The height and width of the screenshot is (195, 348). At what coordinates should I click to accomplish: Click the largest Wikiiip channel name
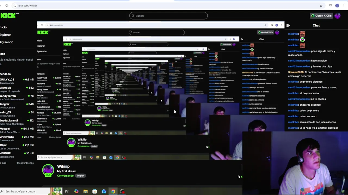63,166
